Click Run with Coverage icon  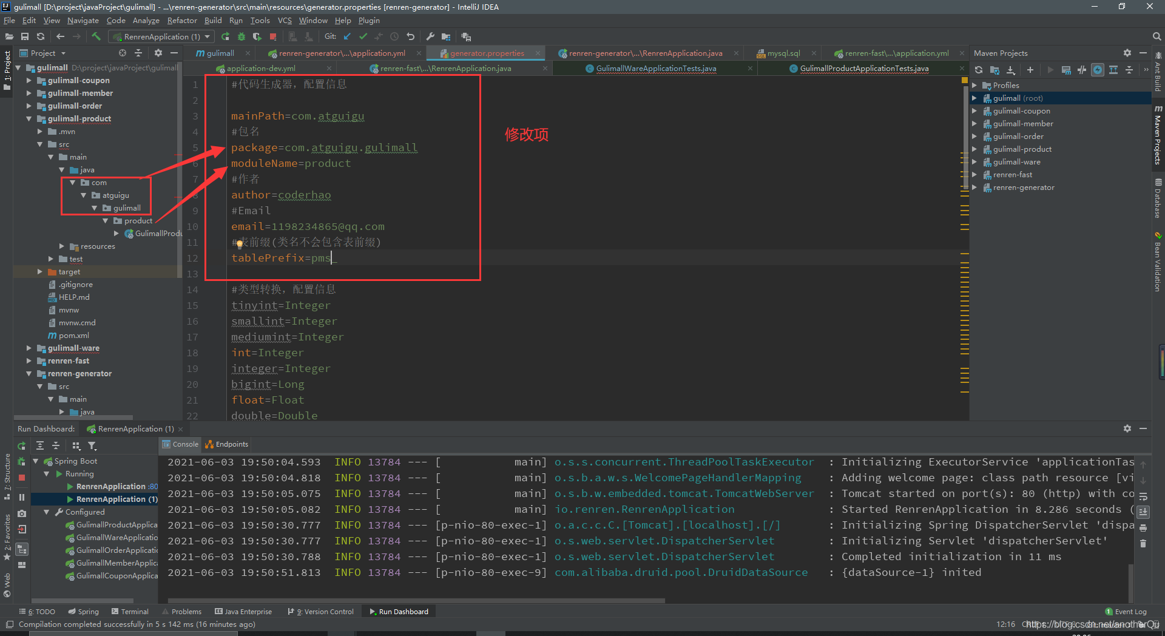point(257,36)
